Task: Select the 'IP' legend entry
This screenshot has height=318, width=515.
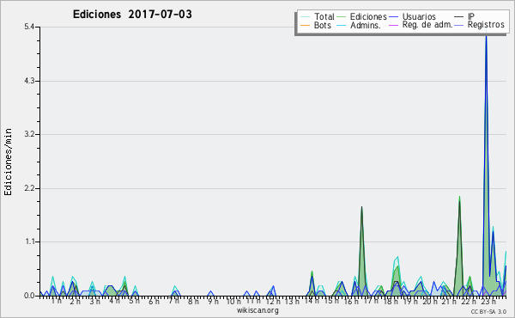Action: click(x=471, y=16)
